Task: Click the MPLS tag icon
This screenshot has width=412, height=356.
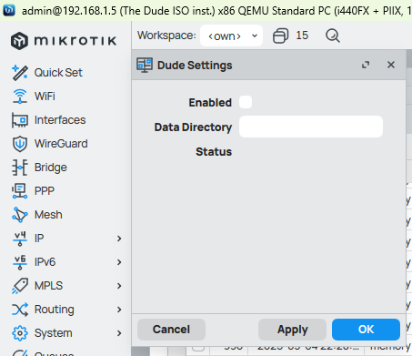Action: (20, 286)
